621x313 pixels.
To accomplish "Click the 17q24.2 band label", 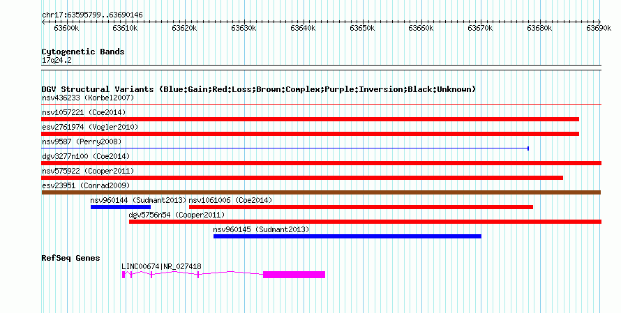I will [57, 61].
